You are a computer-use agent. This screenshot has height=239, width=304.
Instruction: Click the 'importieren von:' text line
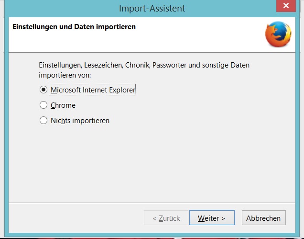click(x=65, y=75)
